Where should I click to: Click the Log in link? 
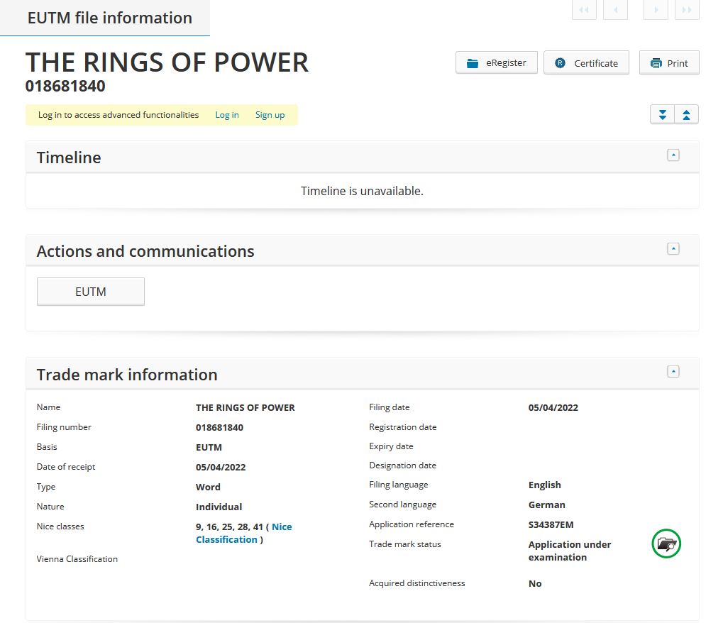(227, 115)
